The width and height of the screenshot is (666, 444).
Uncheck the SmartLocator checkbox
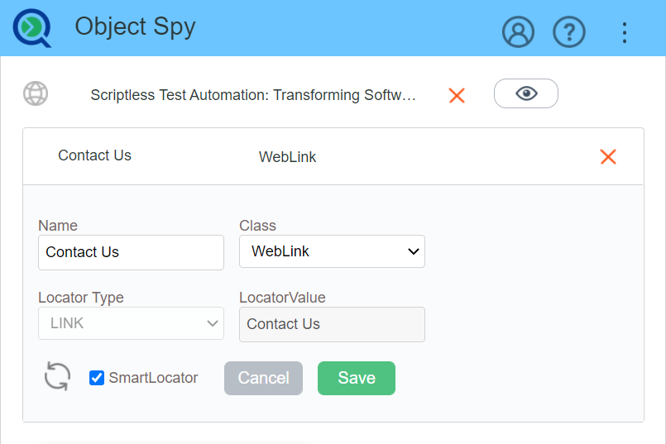coord(97,378)
